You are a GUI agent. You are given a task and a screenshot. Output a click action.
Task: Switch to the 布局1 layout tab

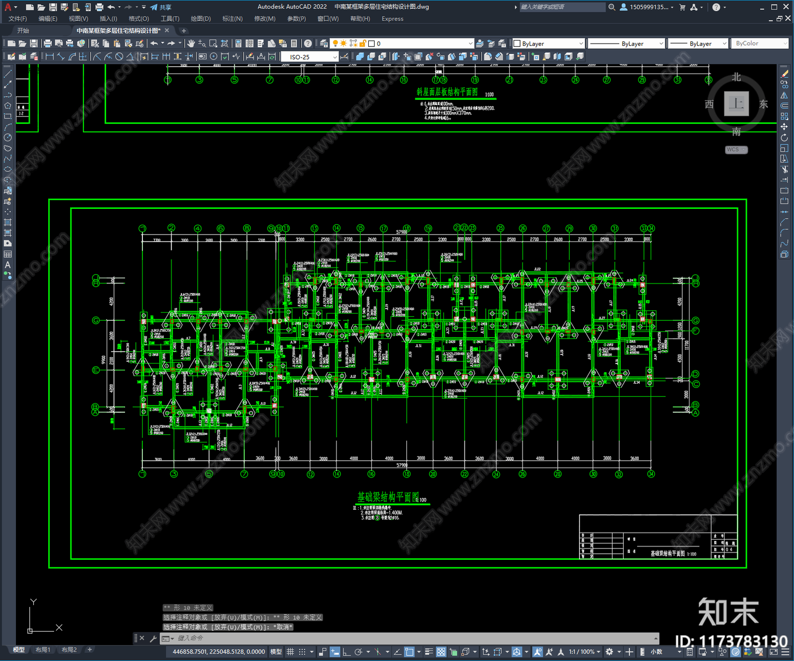[43, 650]
